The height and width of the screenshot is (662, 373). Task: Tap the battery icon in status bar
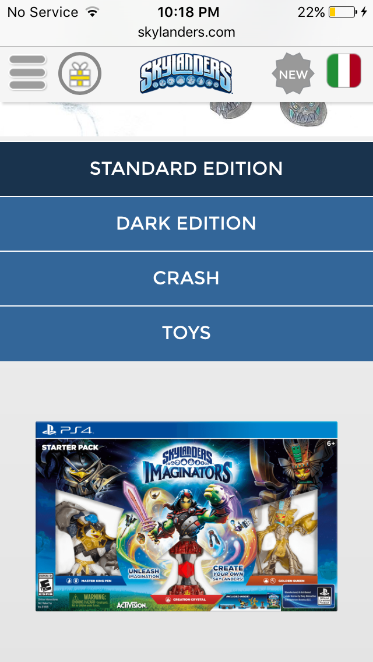pos(343,12)
